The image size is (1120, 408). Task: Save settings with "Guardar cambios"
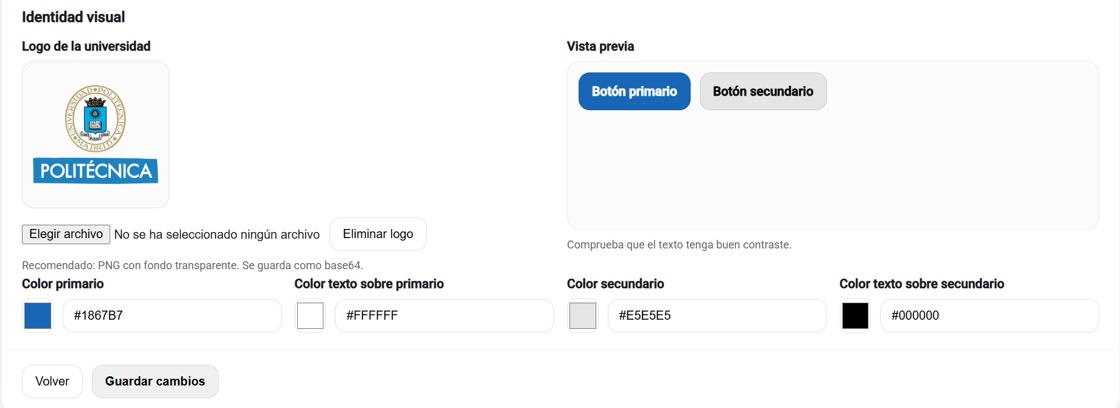(x=155, y=382)
